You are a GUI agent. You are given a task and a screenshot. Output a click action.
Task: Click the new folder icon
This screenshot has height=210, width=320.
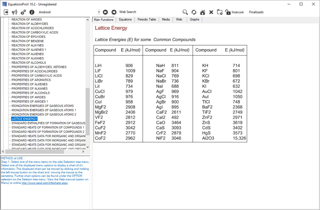click(x=220, y=12)
